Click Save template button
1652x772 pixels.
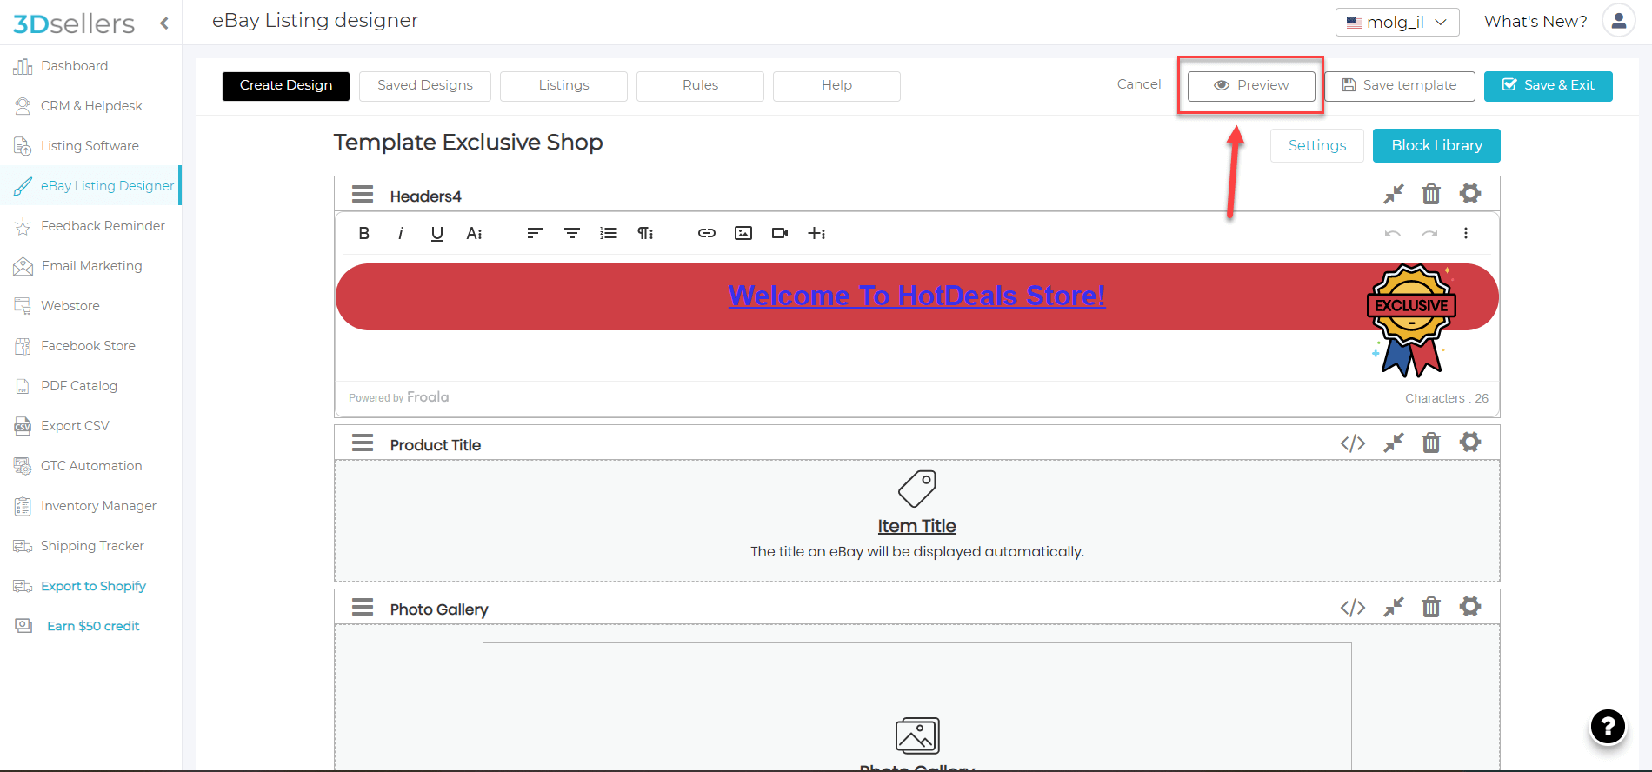(x=1400, y=86)
